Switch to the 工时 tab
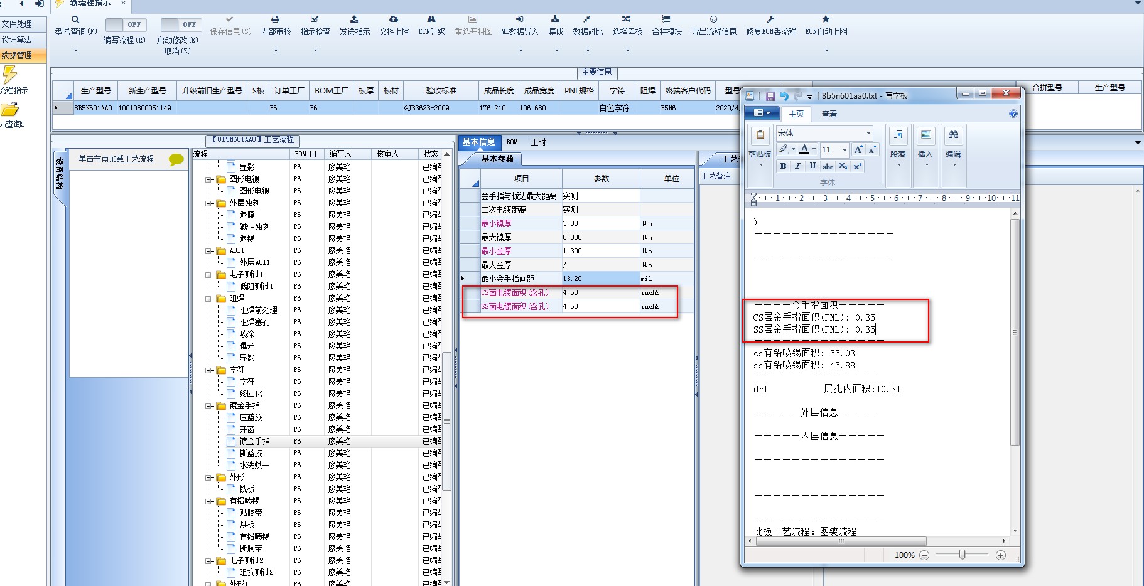 pyautogui.click(x=538, y=142)
